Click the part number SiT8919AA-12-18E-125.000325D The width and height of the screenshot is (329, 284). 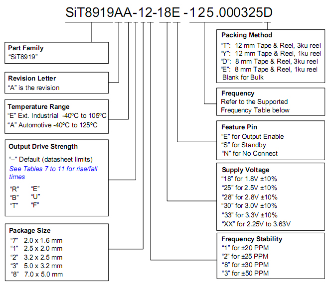coord(169,12)
